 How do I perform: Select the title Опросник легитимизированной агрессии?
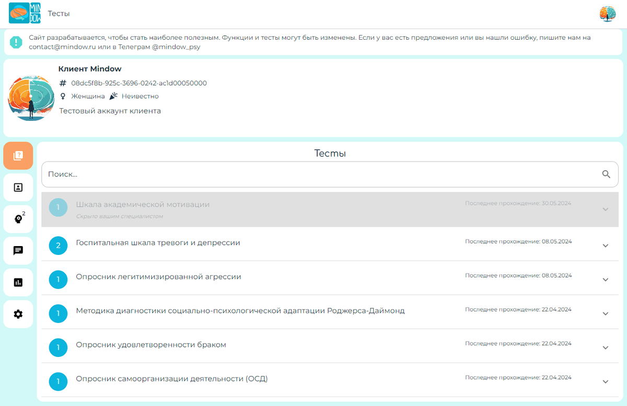[x=158, y=276]
